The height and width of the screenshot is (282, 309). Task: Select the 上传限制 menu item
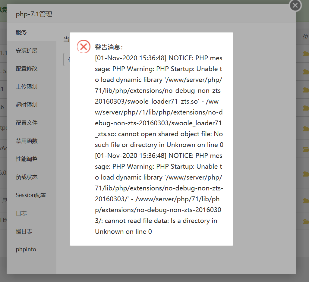(x=32, y=87)
